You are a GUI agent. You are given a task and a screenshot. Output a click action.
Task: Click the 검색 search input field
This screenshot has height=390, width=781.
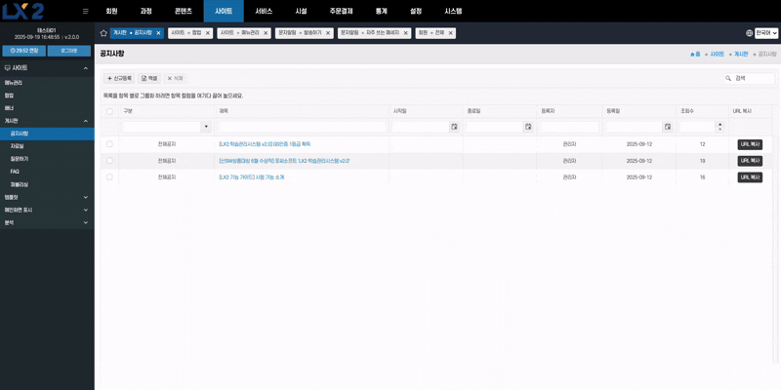coord(754,78)
